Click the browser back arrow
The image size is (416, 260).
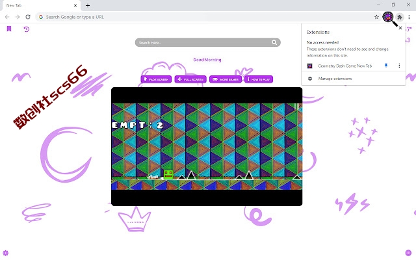[7, 17]
